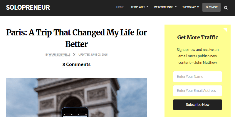
Task: Go to the Home menu item
Action: (x=120, y=7)
